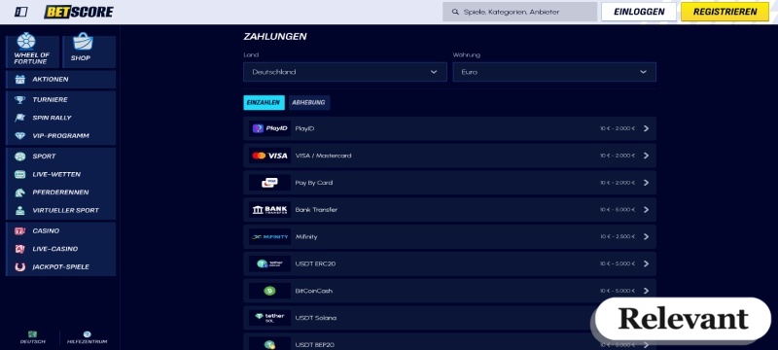The height and width of the screenshot is (350, 778).
Task: Select the USDT Solana payment row
Action: [449, 318]
